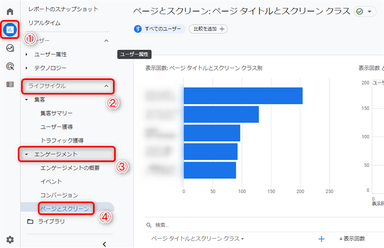Open the Explore icon in left rail
The width and height of the screenshot is (384, 248).
[10, 48]
